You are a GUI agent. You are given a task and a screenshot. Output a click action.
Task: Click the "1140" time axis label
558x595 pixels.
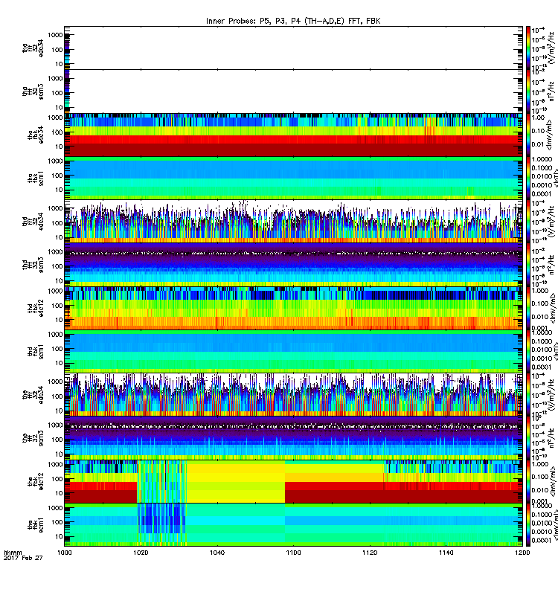click(x=446, y=553)
